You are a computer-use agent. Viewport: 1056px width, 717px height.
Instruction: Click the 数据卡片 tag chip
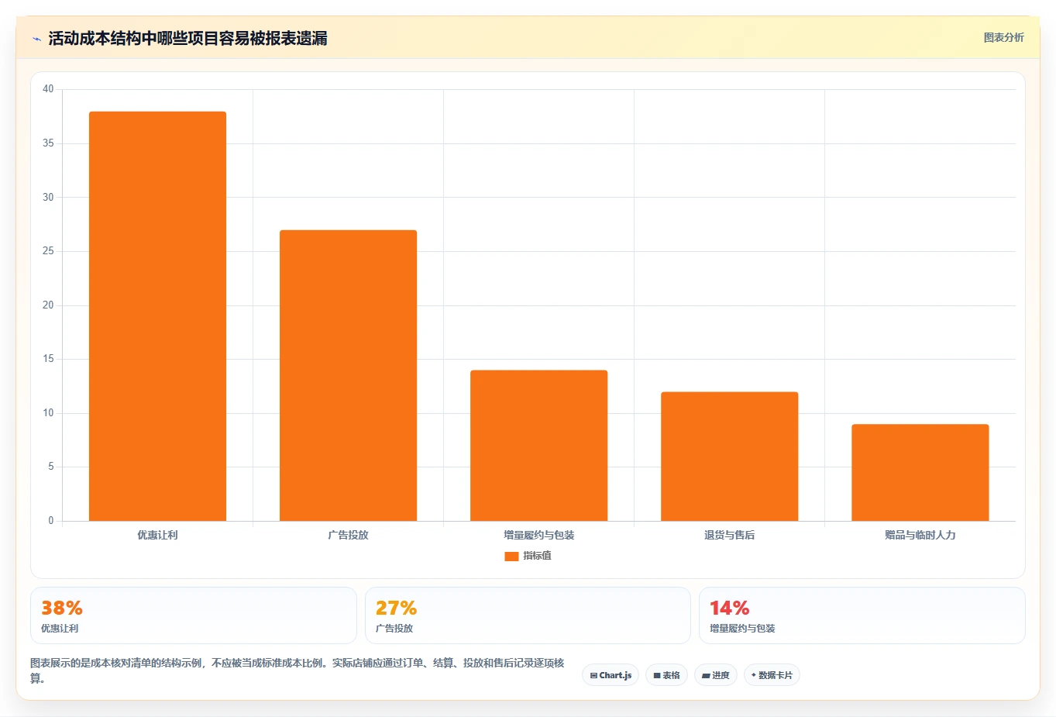[772, 675]
